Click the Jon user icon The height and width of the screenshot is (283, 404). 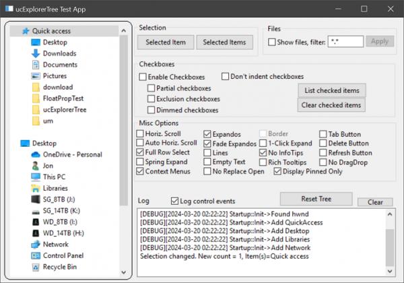(x=36, y=166)
